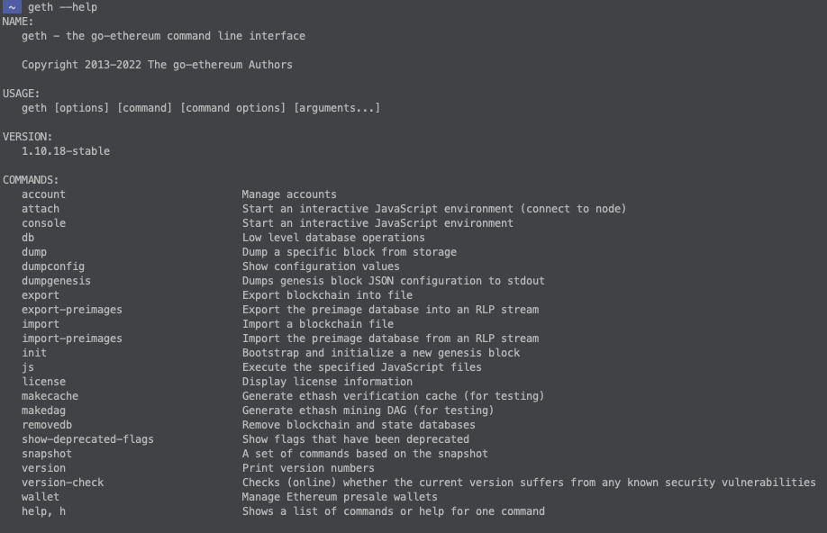Click the 'version-check' command entry
827x533 pixels.
63,483
